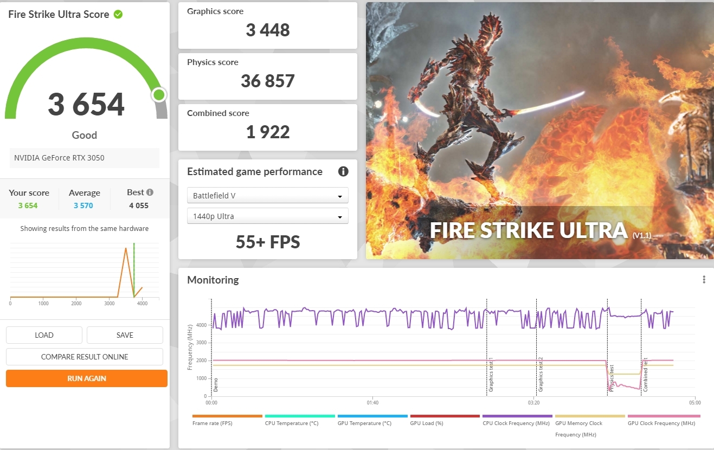714x450 pixels.
Task: Click the LOAD button
Action: [x=44, y=335]
